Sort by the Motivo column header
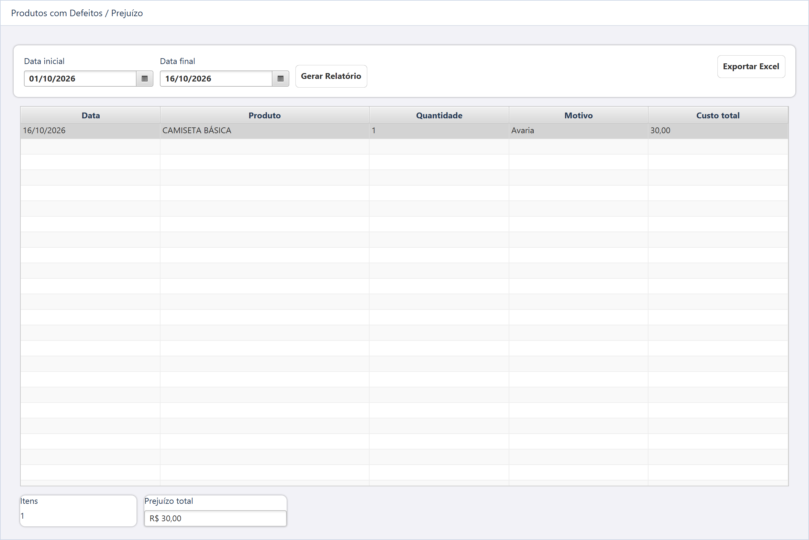 pyautogui.click(x=579, y=115)
